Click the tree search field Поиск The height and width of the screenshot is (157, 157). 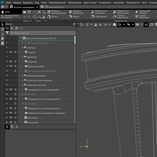(x=43, y=33)
